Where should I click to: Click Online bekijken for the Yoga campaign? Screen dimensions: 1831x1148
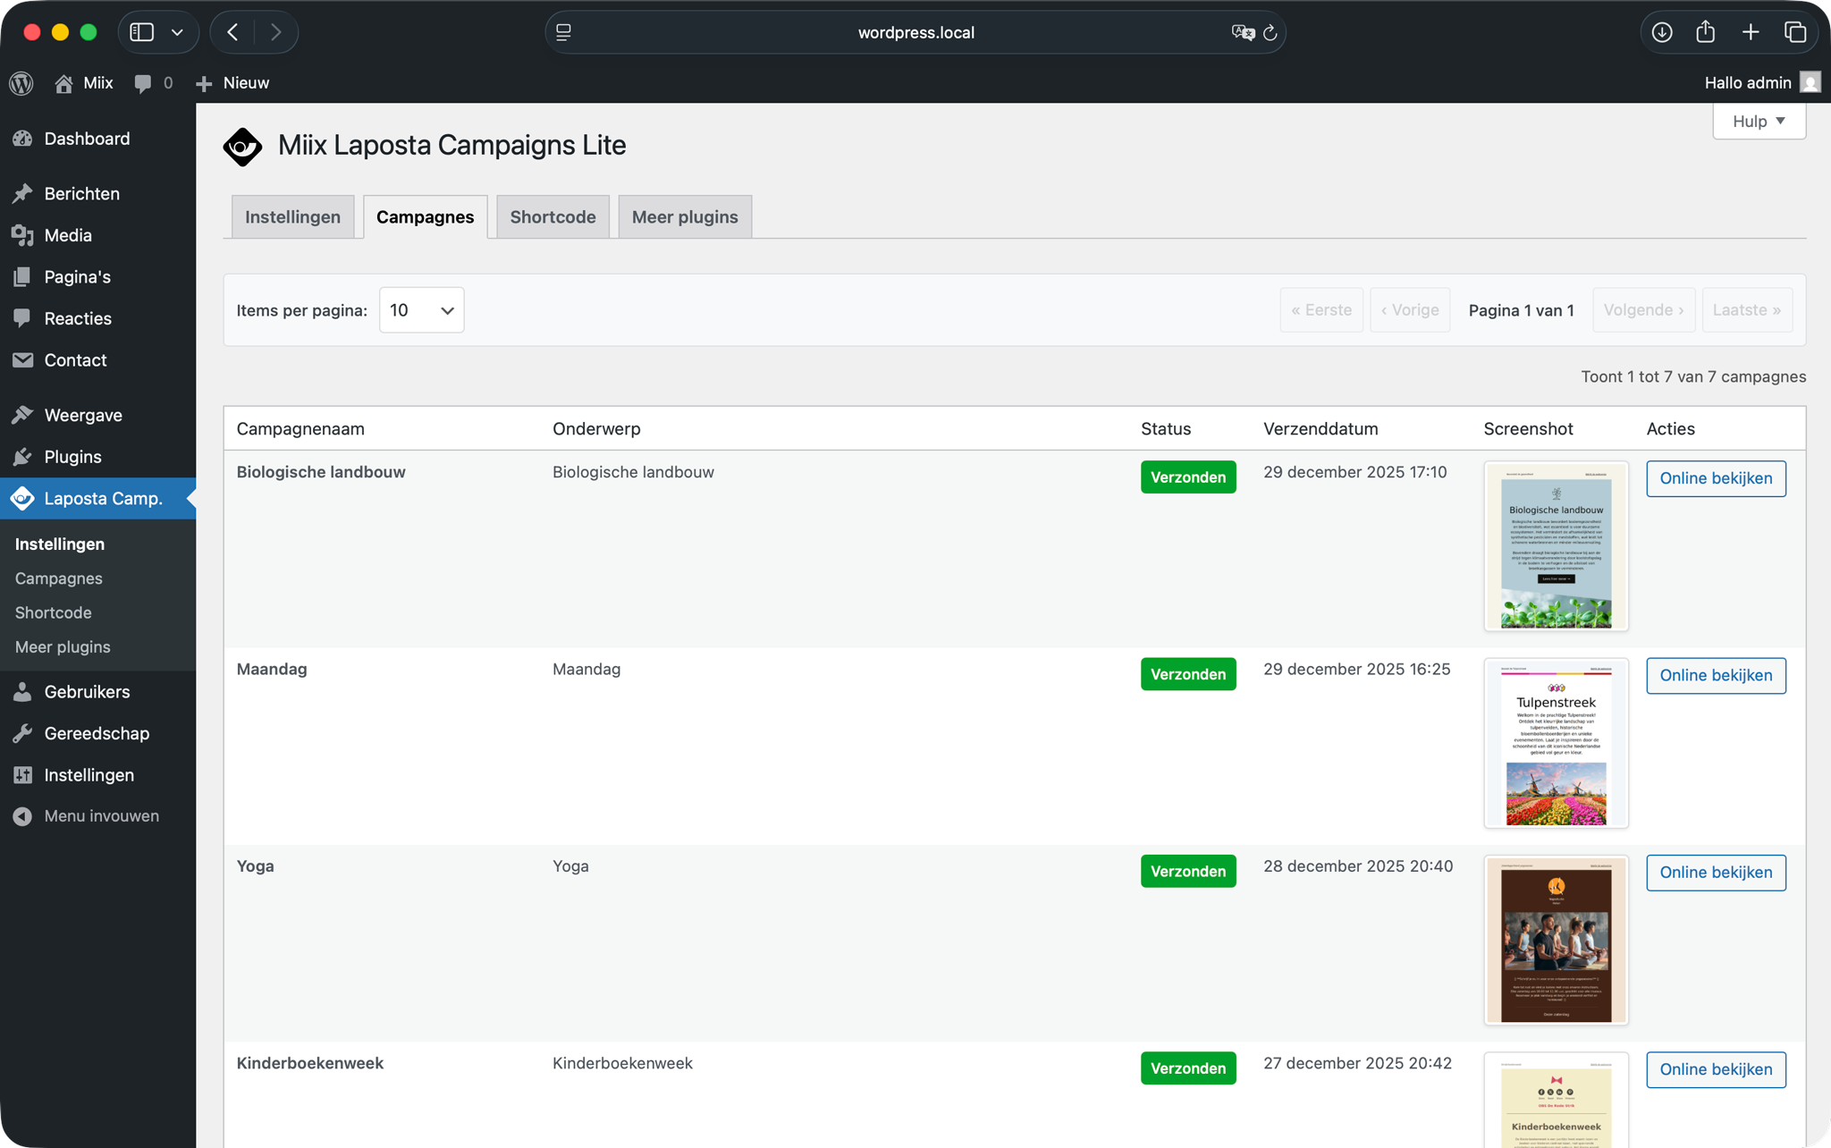1715,873
